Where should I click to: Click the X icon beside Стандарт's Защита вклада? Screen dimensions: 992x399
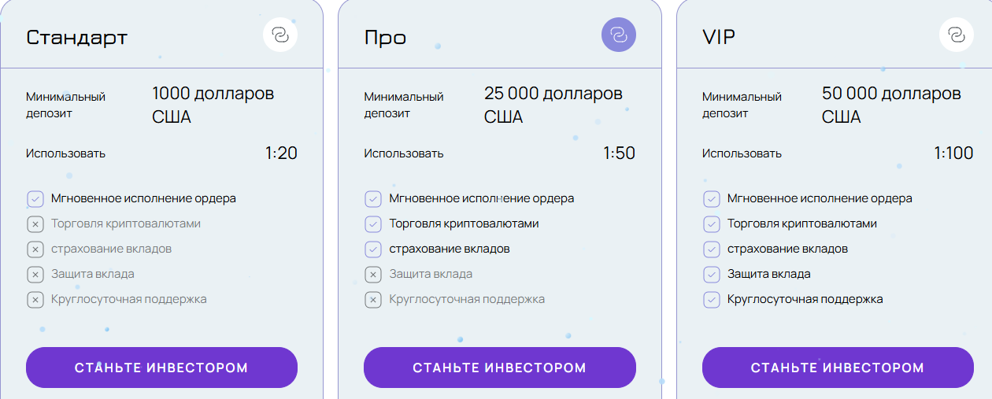click(35, 275)
